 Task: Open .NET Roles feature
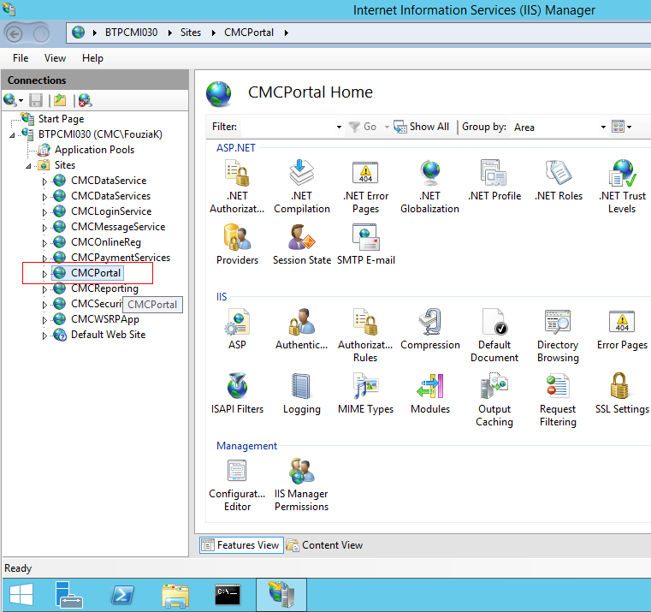pos(559,181)
